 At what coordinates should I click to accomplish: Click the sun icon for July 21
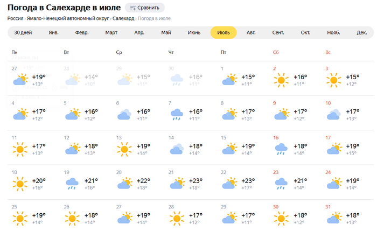(x=176, y=184)
